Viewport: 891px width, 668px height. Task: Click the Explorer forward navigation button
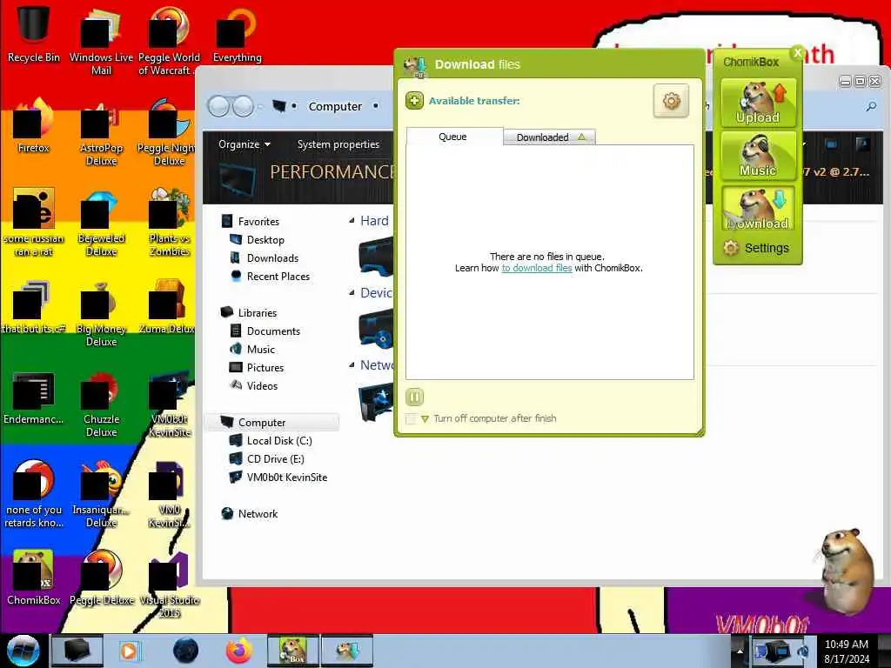point(244,106)
